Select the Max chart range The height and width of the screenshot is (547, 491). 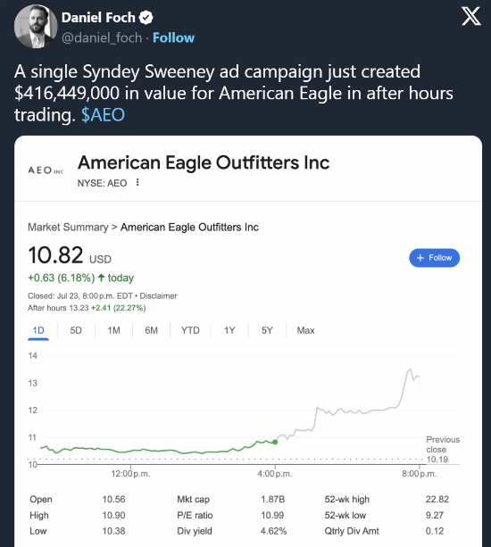pos(305,330)
